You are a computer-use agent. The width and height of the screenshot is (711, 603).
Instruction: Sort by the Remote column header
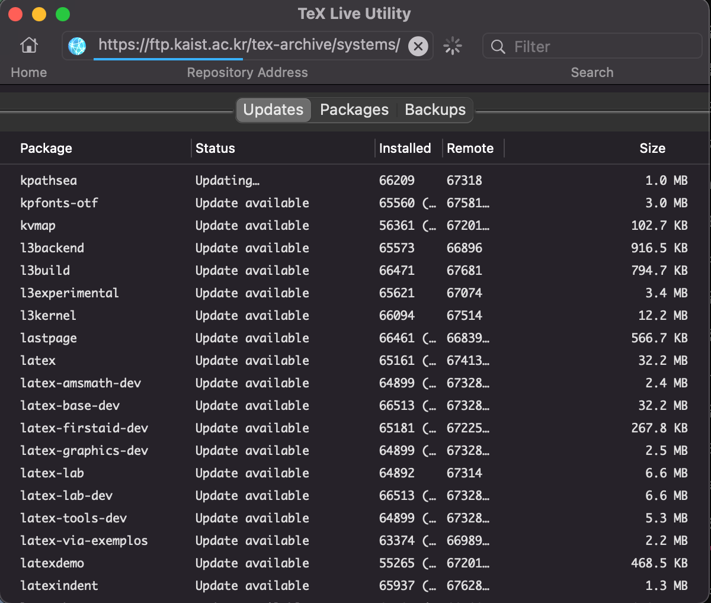470,148
